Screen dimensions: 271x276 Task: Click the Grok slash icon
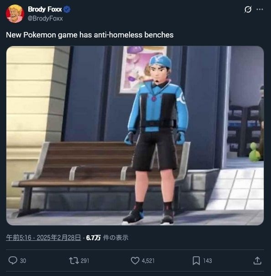coord(248,9)
